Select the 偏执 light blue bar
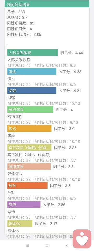Screen dimensions: 94x251 pos(32,71)
